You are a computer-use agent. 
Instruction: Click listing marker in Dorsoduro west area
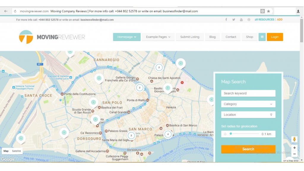[x=64, y=133]
